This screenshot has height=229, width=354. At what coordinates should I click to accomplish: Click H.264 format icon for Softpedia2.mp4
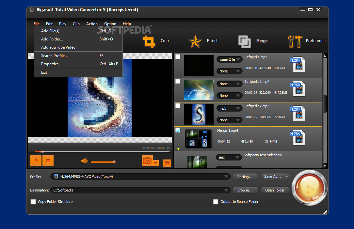pos(298,113)
